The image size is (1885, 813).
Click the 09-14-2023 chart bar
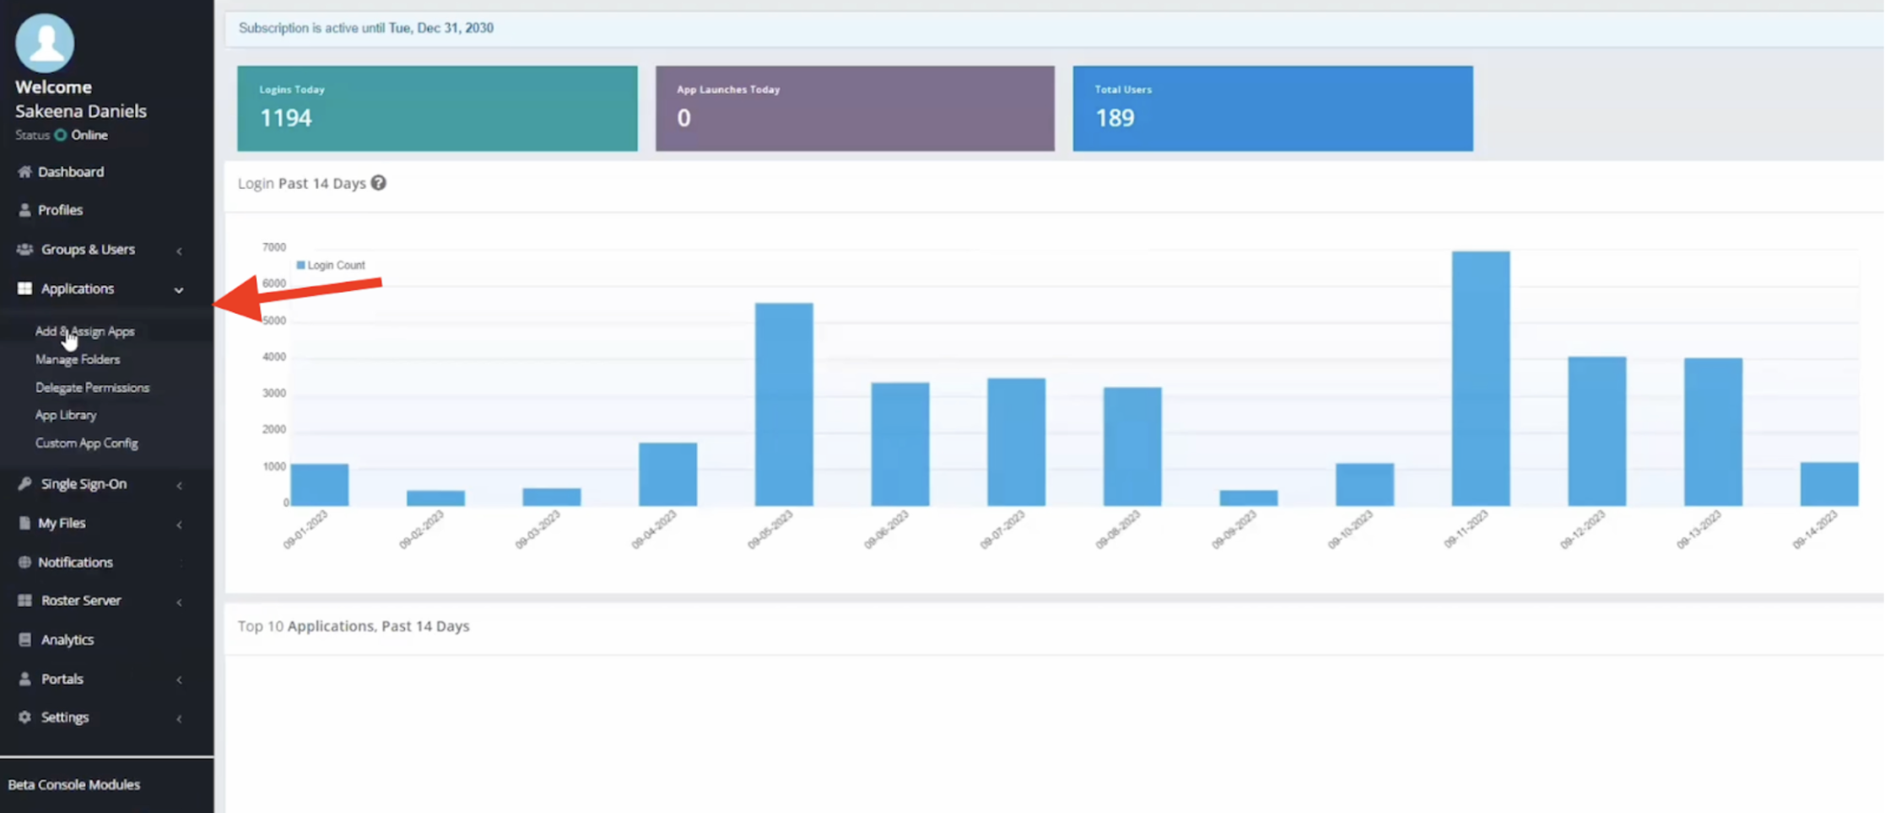tap(1829, 483)
